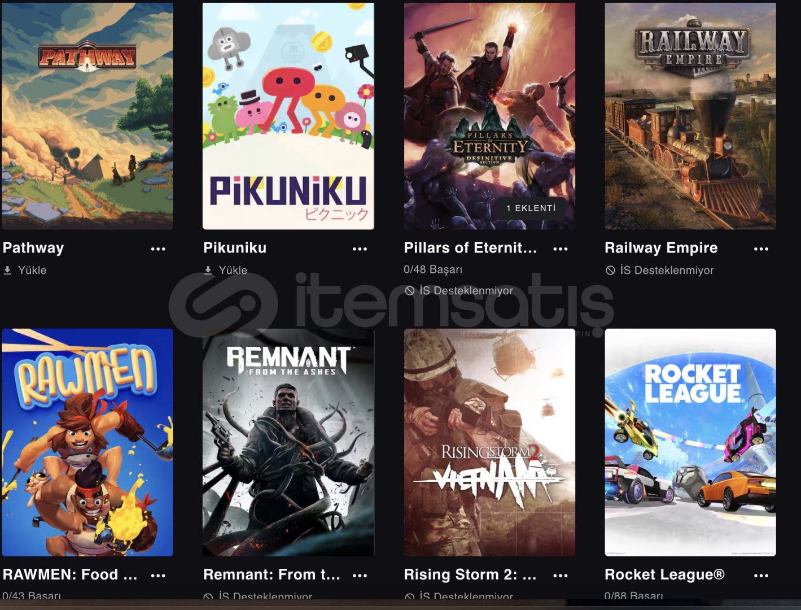Click the Railway Empire game title
This screenshot has width=801, height=610.
[661, 248]
